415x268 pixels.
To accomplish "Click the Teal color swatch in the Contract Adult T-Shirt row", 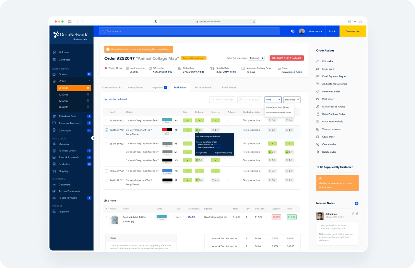I will point(161,216).
